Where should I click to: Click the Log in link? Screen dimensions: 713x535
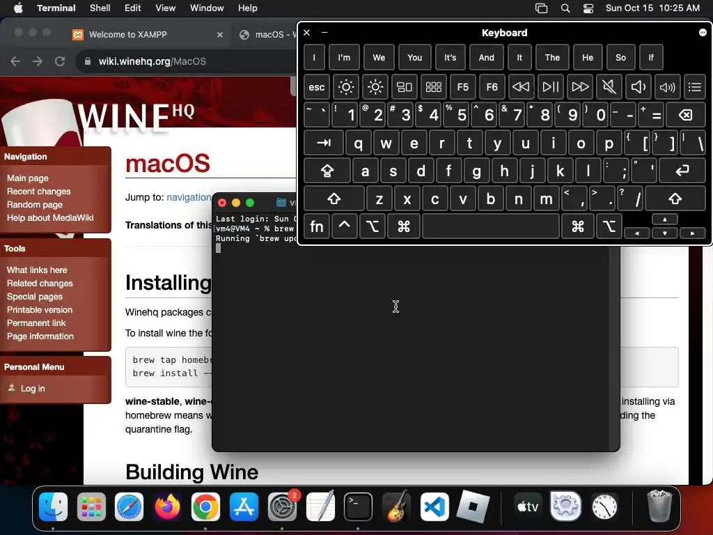tap(33, 388)
